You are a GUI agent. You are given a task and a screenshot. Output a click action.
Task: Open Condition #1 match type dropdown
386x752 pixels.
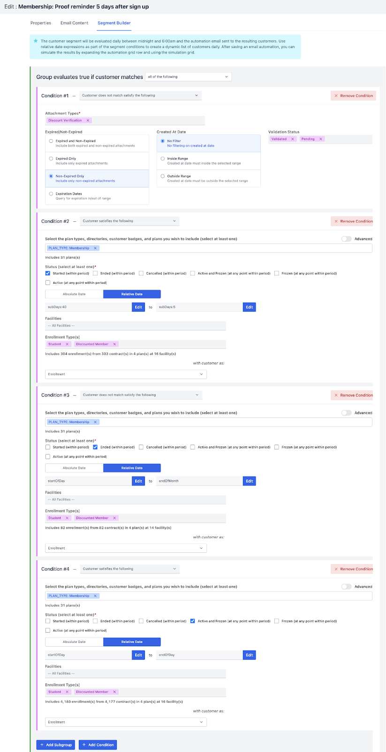pos(140,95)
